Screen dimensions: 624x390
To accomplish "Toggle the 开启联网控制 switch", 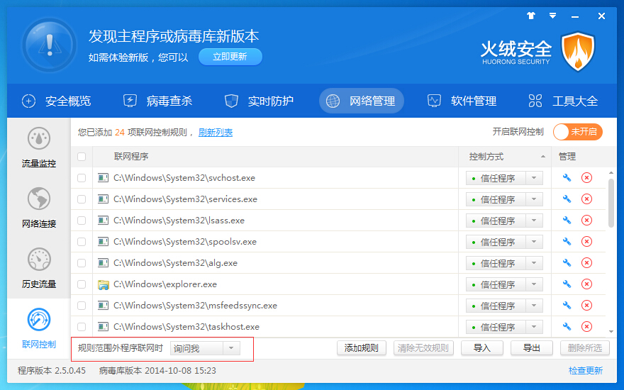I will point(577,132).
